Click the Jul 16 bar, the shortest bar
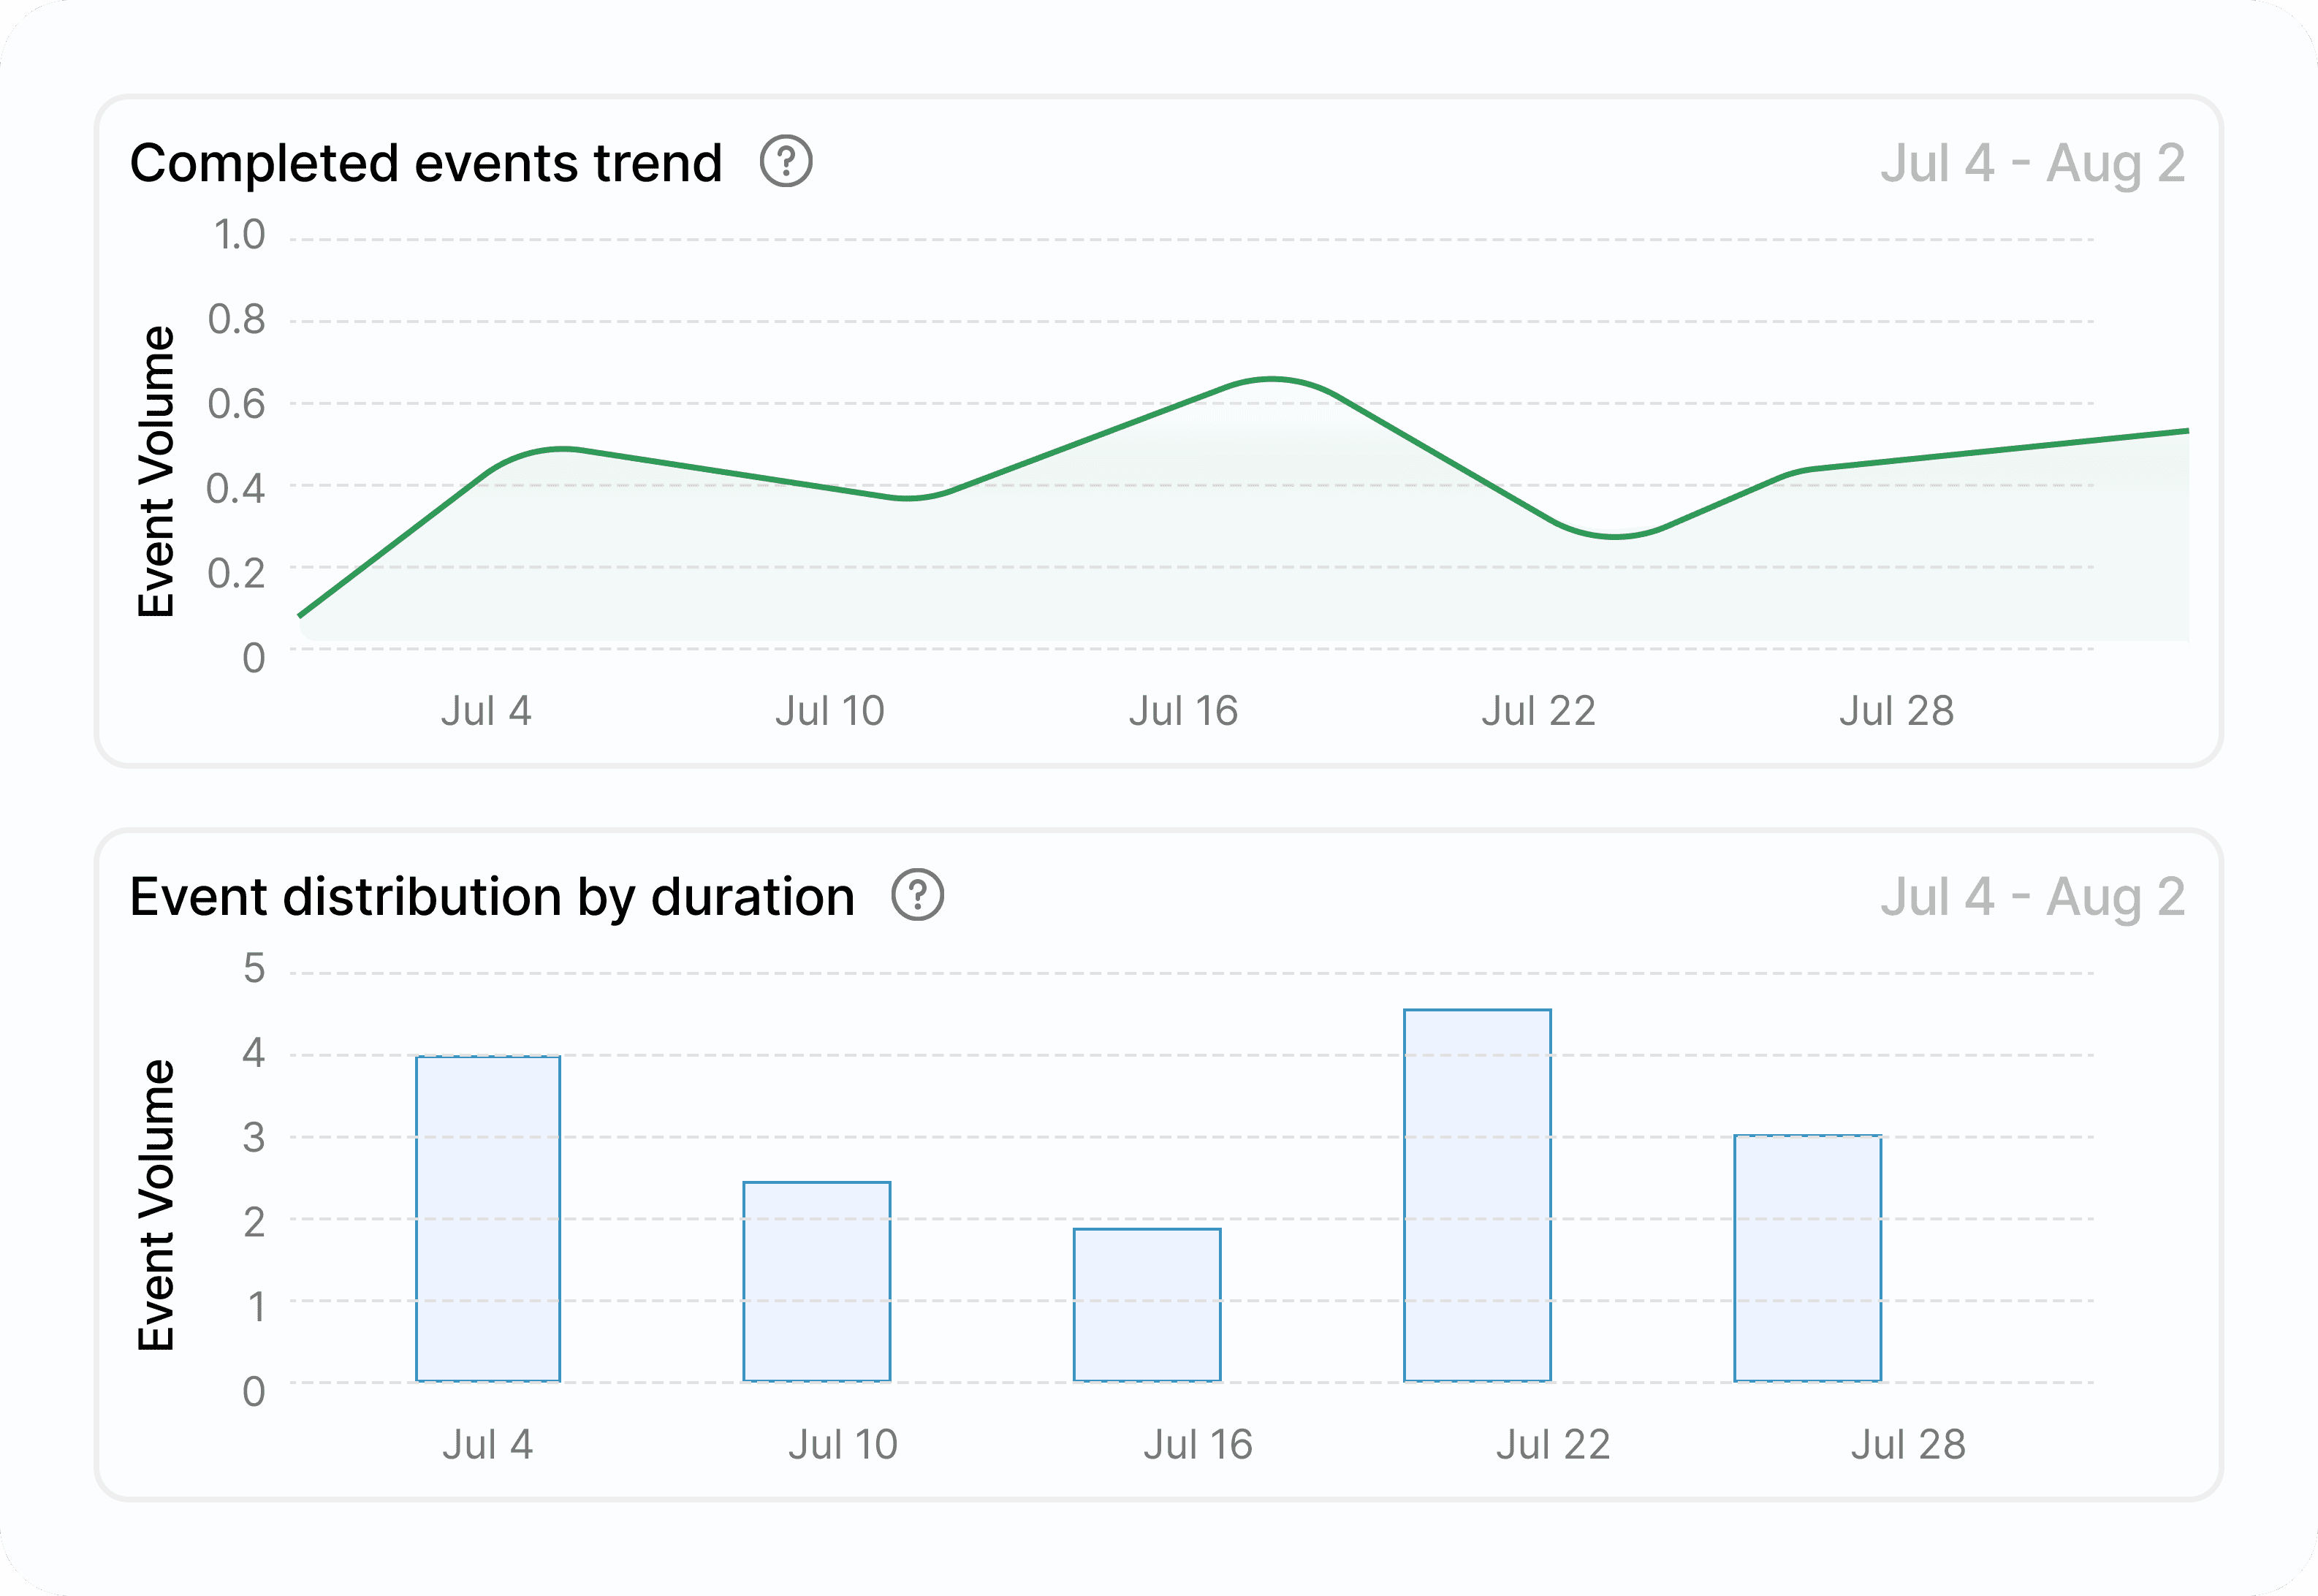This screenshot has width=2318, height=1596. [x=1147, y=1304]
